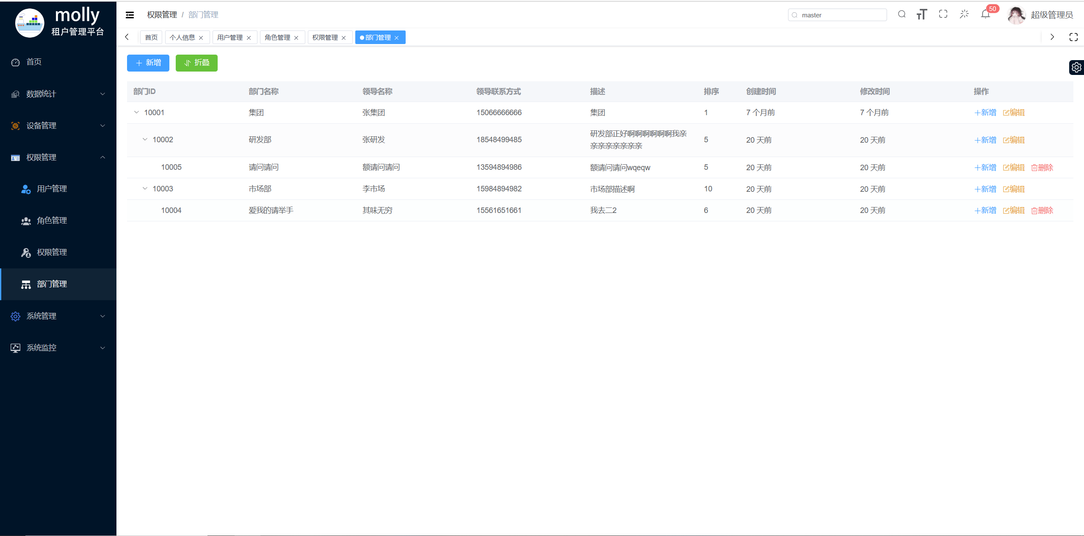Close the 个人信息 tab

point(201,38)
